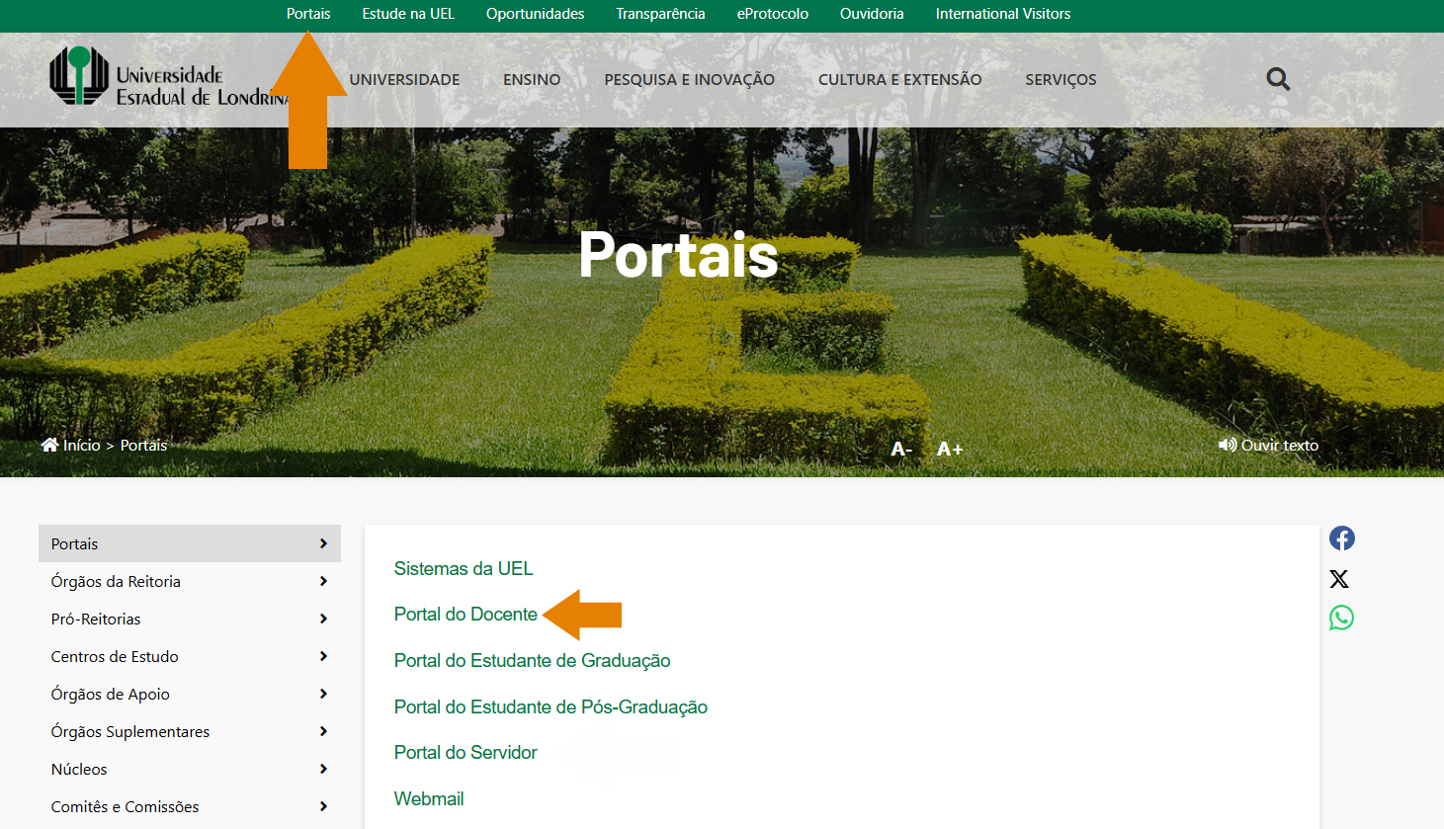The width and height of the screenshot is (1444, 829).
Task: Select Pró-Reitorias sidebar label
Action: click(x=96, y=620)
